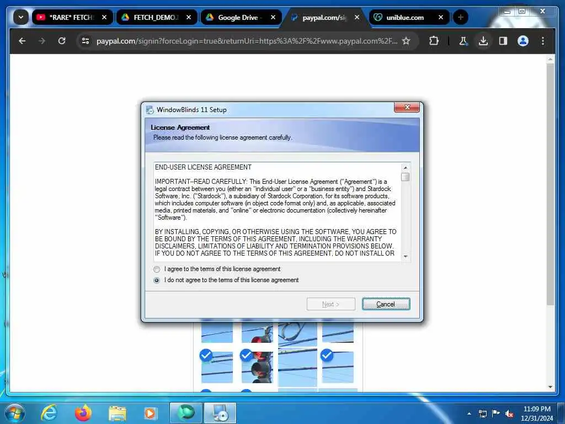Click the browser page scrollbar thumb
This screenshot has width=565, height=424.
click(x=550, y=184)
